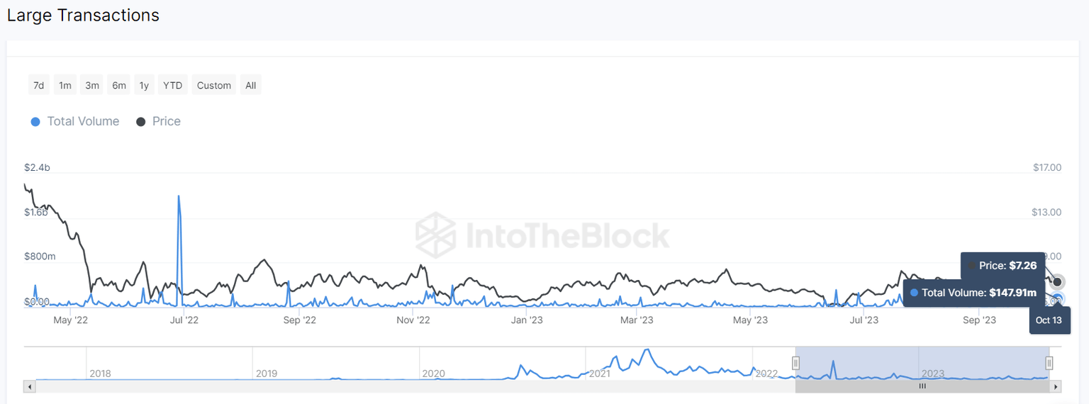Switch chart to 6m range
Viewport: 1089px width, 404px height.
tap(119, 86)
